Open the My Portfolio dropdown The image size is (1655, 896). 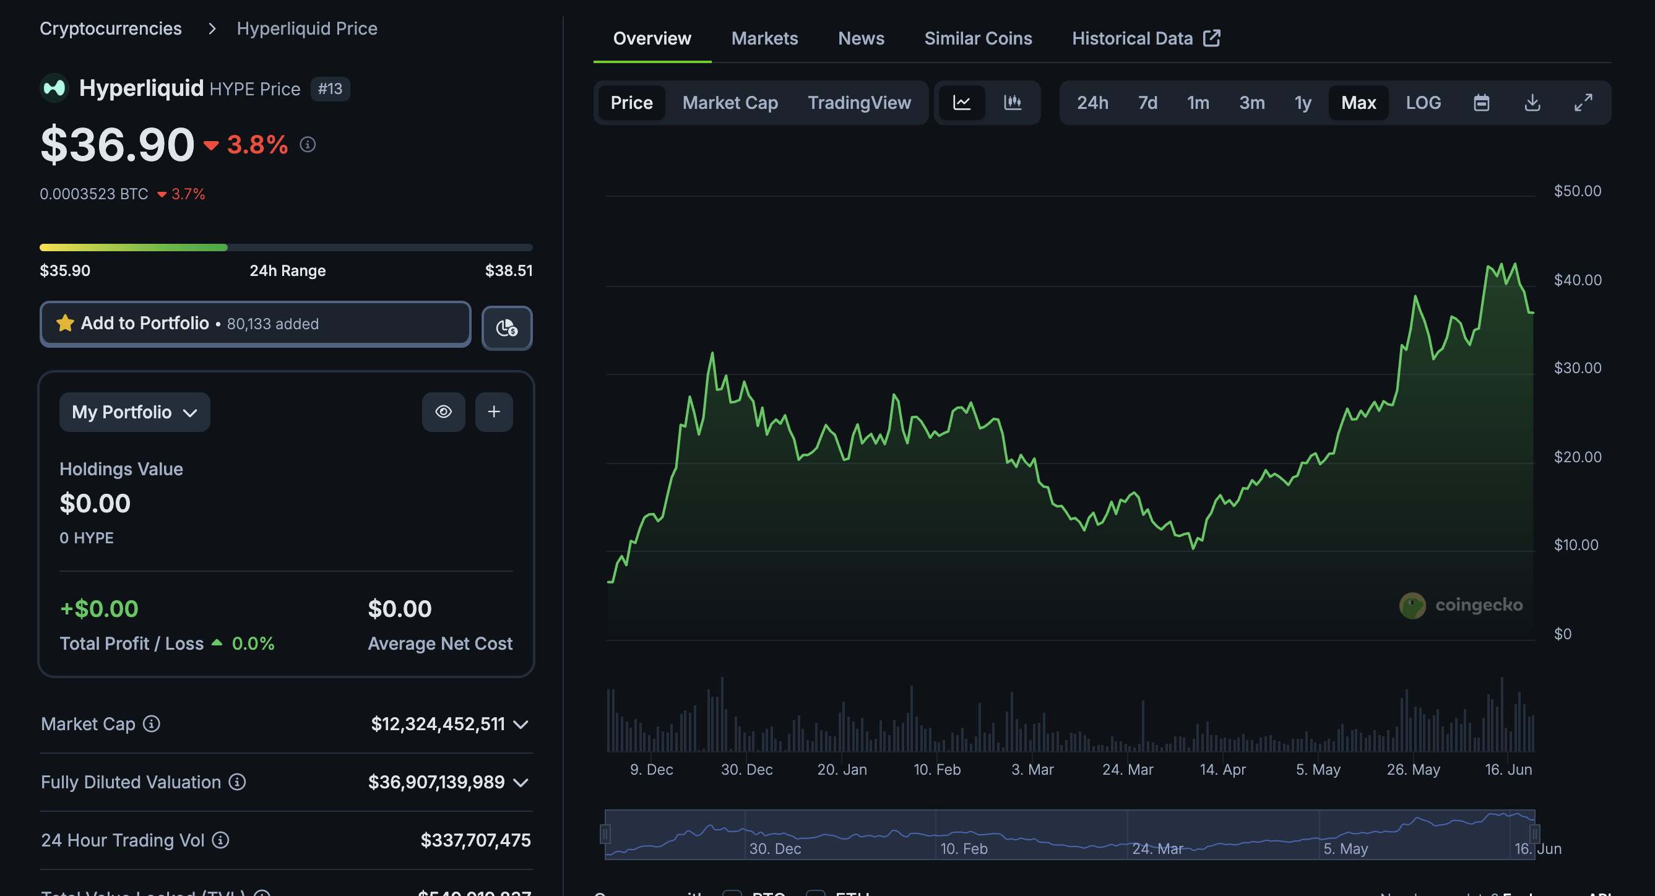coord(134,412)
